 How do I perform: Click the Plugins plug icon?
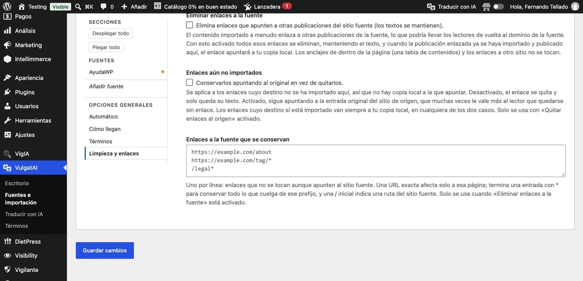(x=7, y=92)
